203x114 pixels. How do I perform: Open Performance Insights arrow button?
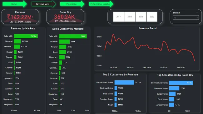point(101,4)
